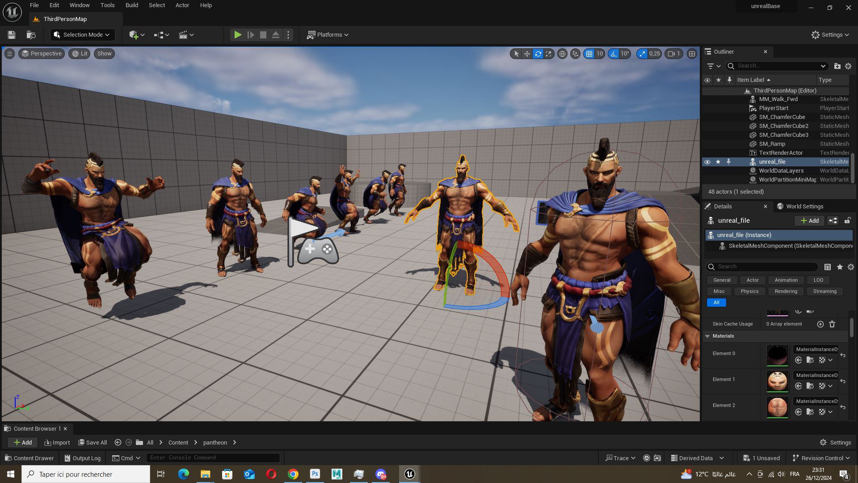Open the toolbar Settings dropdown
Viewport: 858px width, 483px height.
point(830,35)
